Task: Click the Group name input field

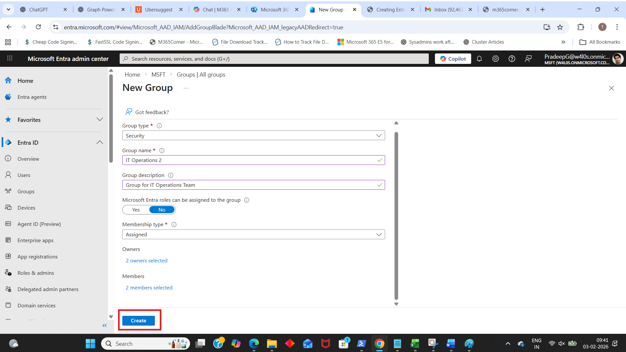Action: coord(249,160)
